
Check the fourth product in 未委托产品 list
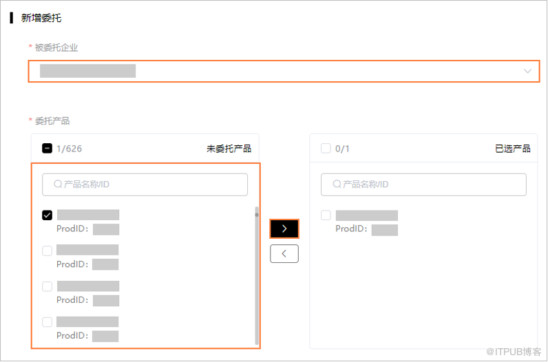point(48,322)
